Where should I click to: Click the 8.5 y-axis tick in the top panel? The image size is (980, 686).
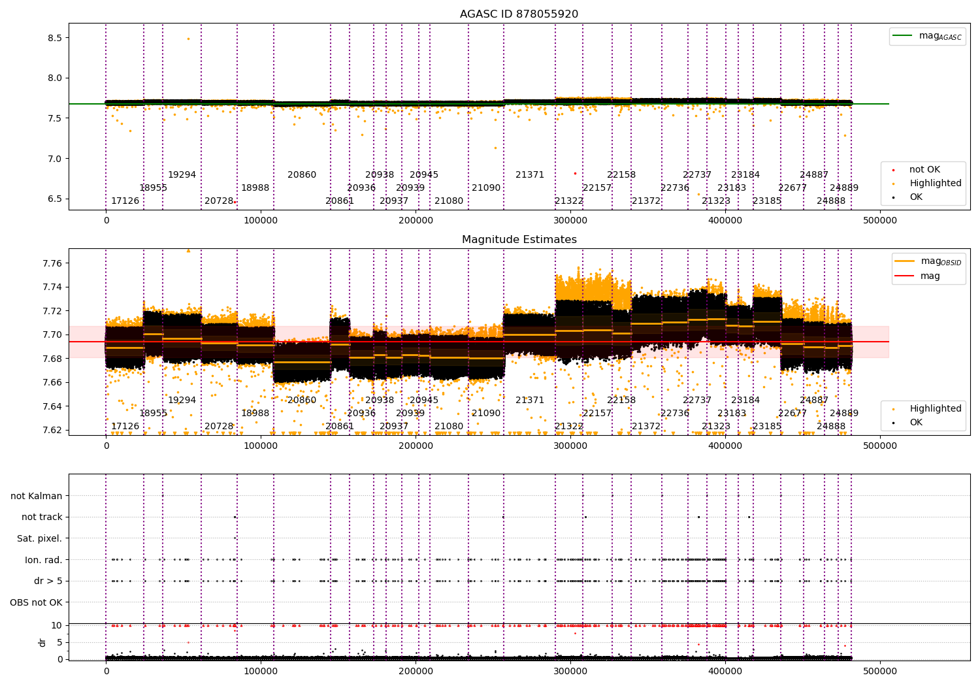point(55,38)
